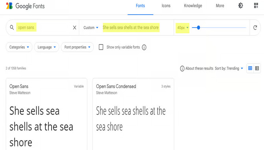Open the Open Sans font card
Screen dimensions: 264x150
[x=46, y=114]
